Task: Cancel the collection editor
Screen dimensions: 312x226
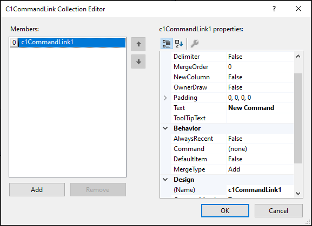Action: click(278, 211)
